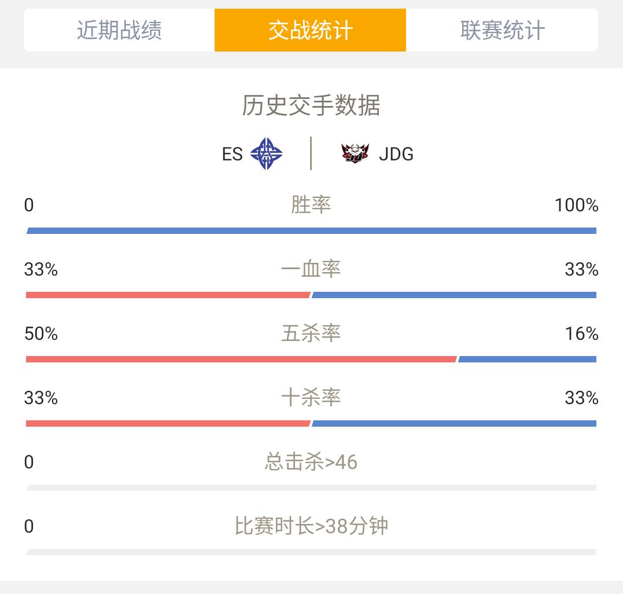Screen dimensions: 623x594
Task: Select the 五杀率 stat label
Action: (x=311, y=333)
